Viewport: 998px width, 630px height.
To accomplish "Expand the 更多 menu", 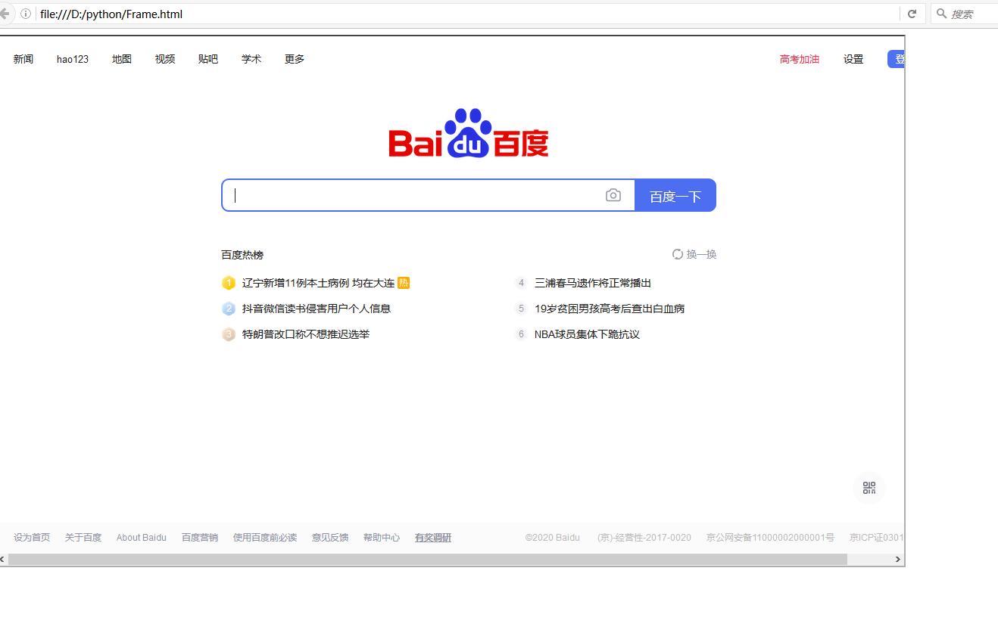I will point(295,59).
